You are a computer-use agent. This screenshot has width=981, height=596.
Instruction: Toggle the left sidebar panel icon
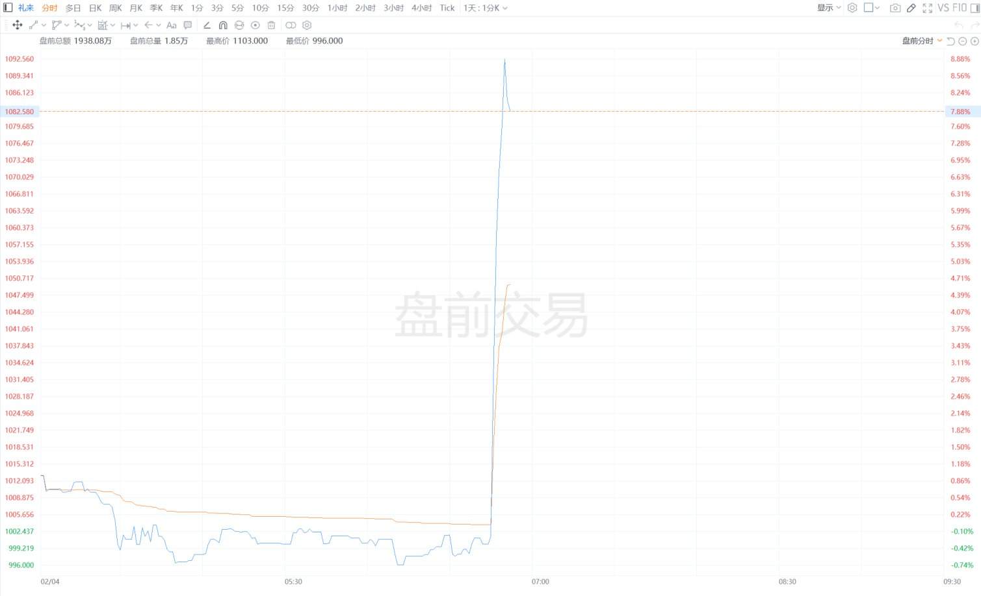tap(8, 8)
